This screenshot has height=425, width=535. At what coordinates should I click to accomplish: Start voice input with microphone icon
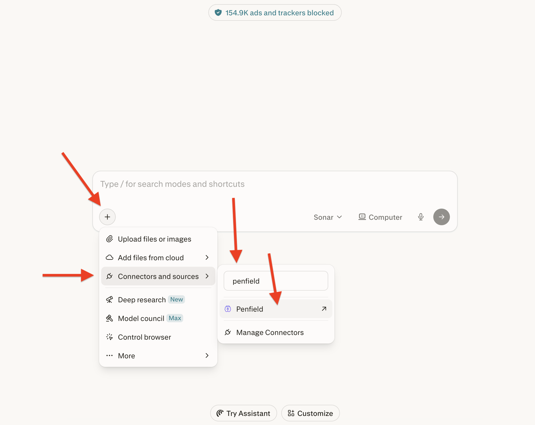[421, 217]
